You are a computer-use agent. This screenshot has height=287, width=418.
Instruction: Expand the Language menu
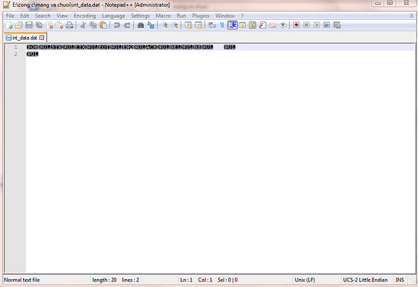pos(113,15)
